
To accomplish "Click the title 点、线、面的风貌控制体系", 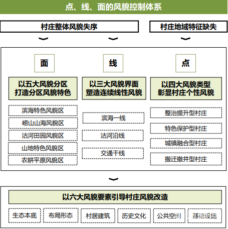I will pyautogui.click(x=114, y=7).
